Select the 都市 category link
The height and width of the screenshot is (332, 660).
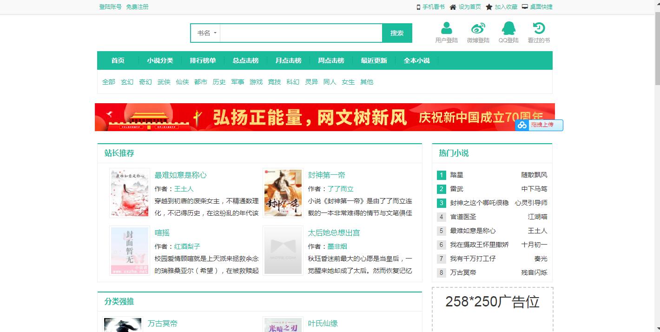(201, 82)
